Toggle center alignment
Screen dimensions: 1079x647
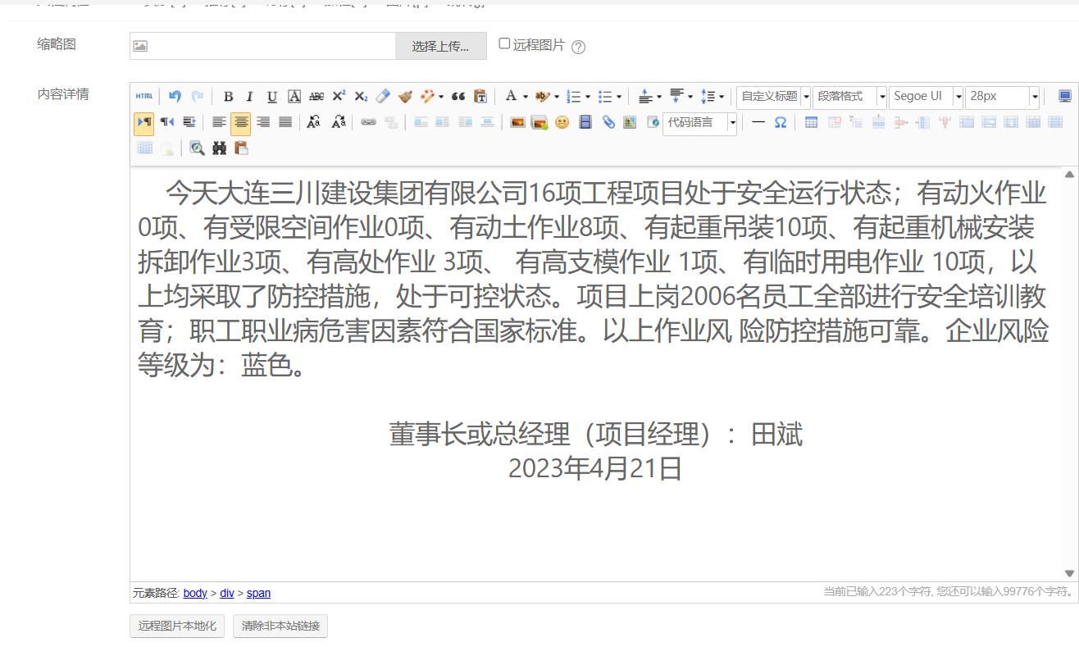tap(240, 123)
